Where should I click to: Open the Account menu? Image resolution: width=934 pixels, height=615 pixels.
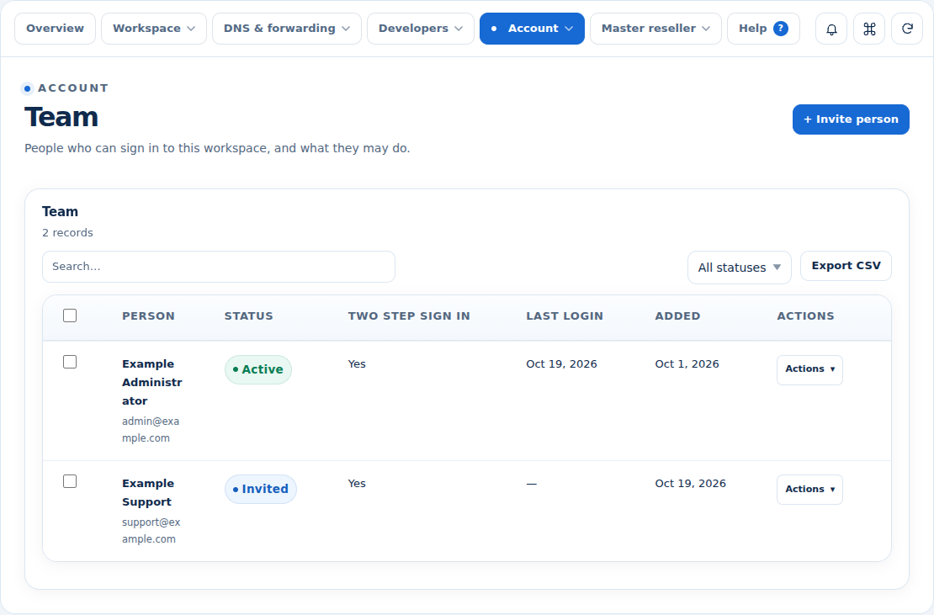pyautogui.click(x=532, y=29)
